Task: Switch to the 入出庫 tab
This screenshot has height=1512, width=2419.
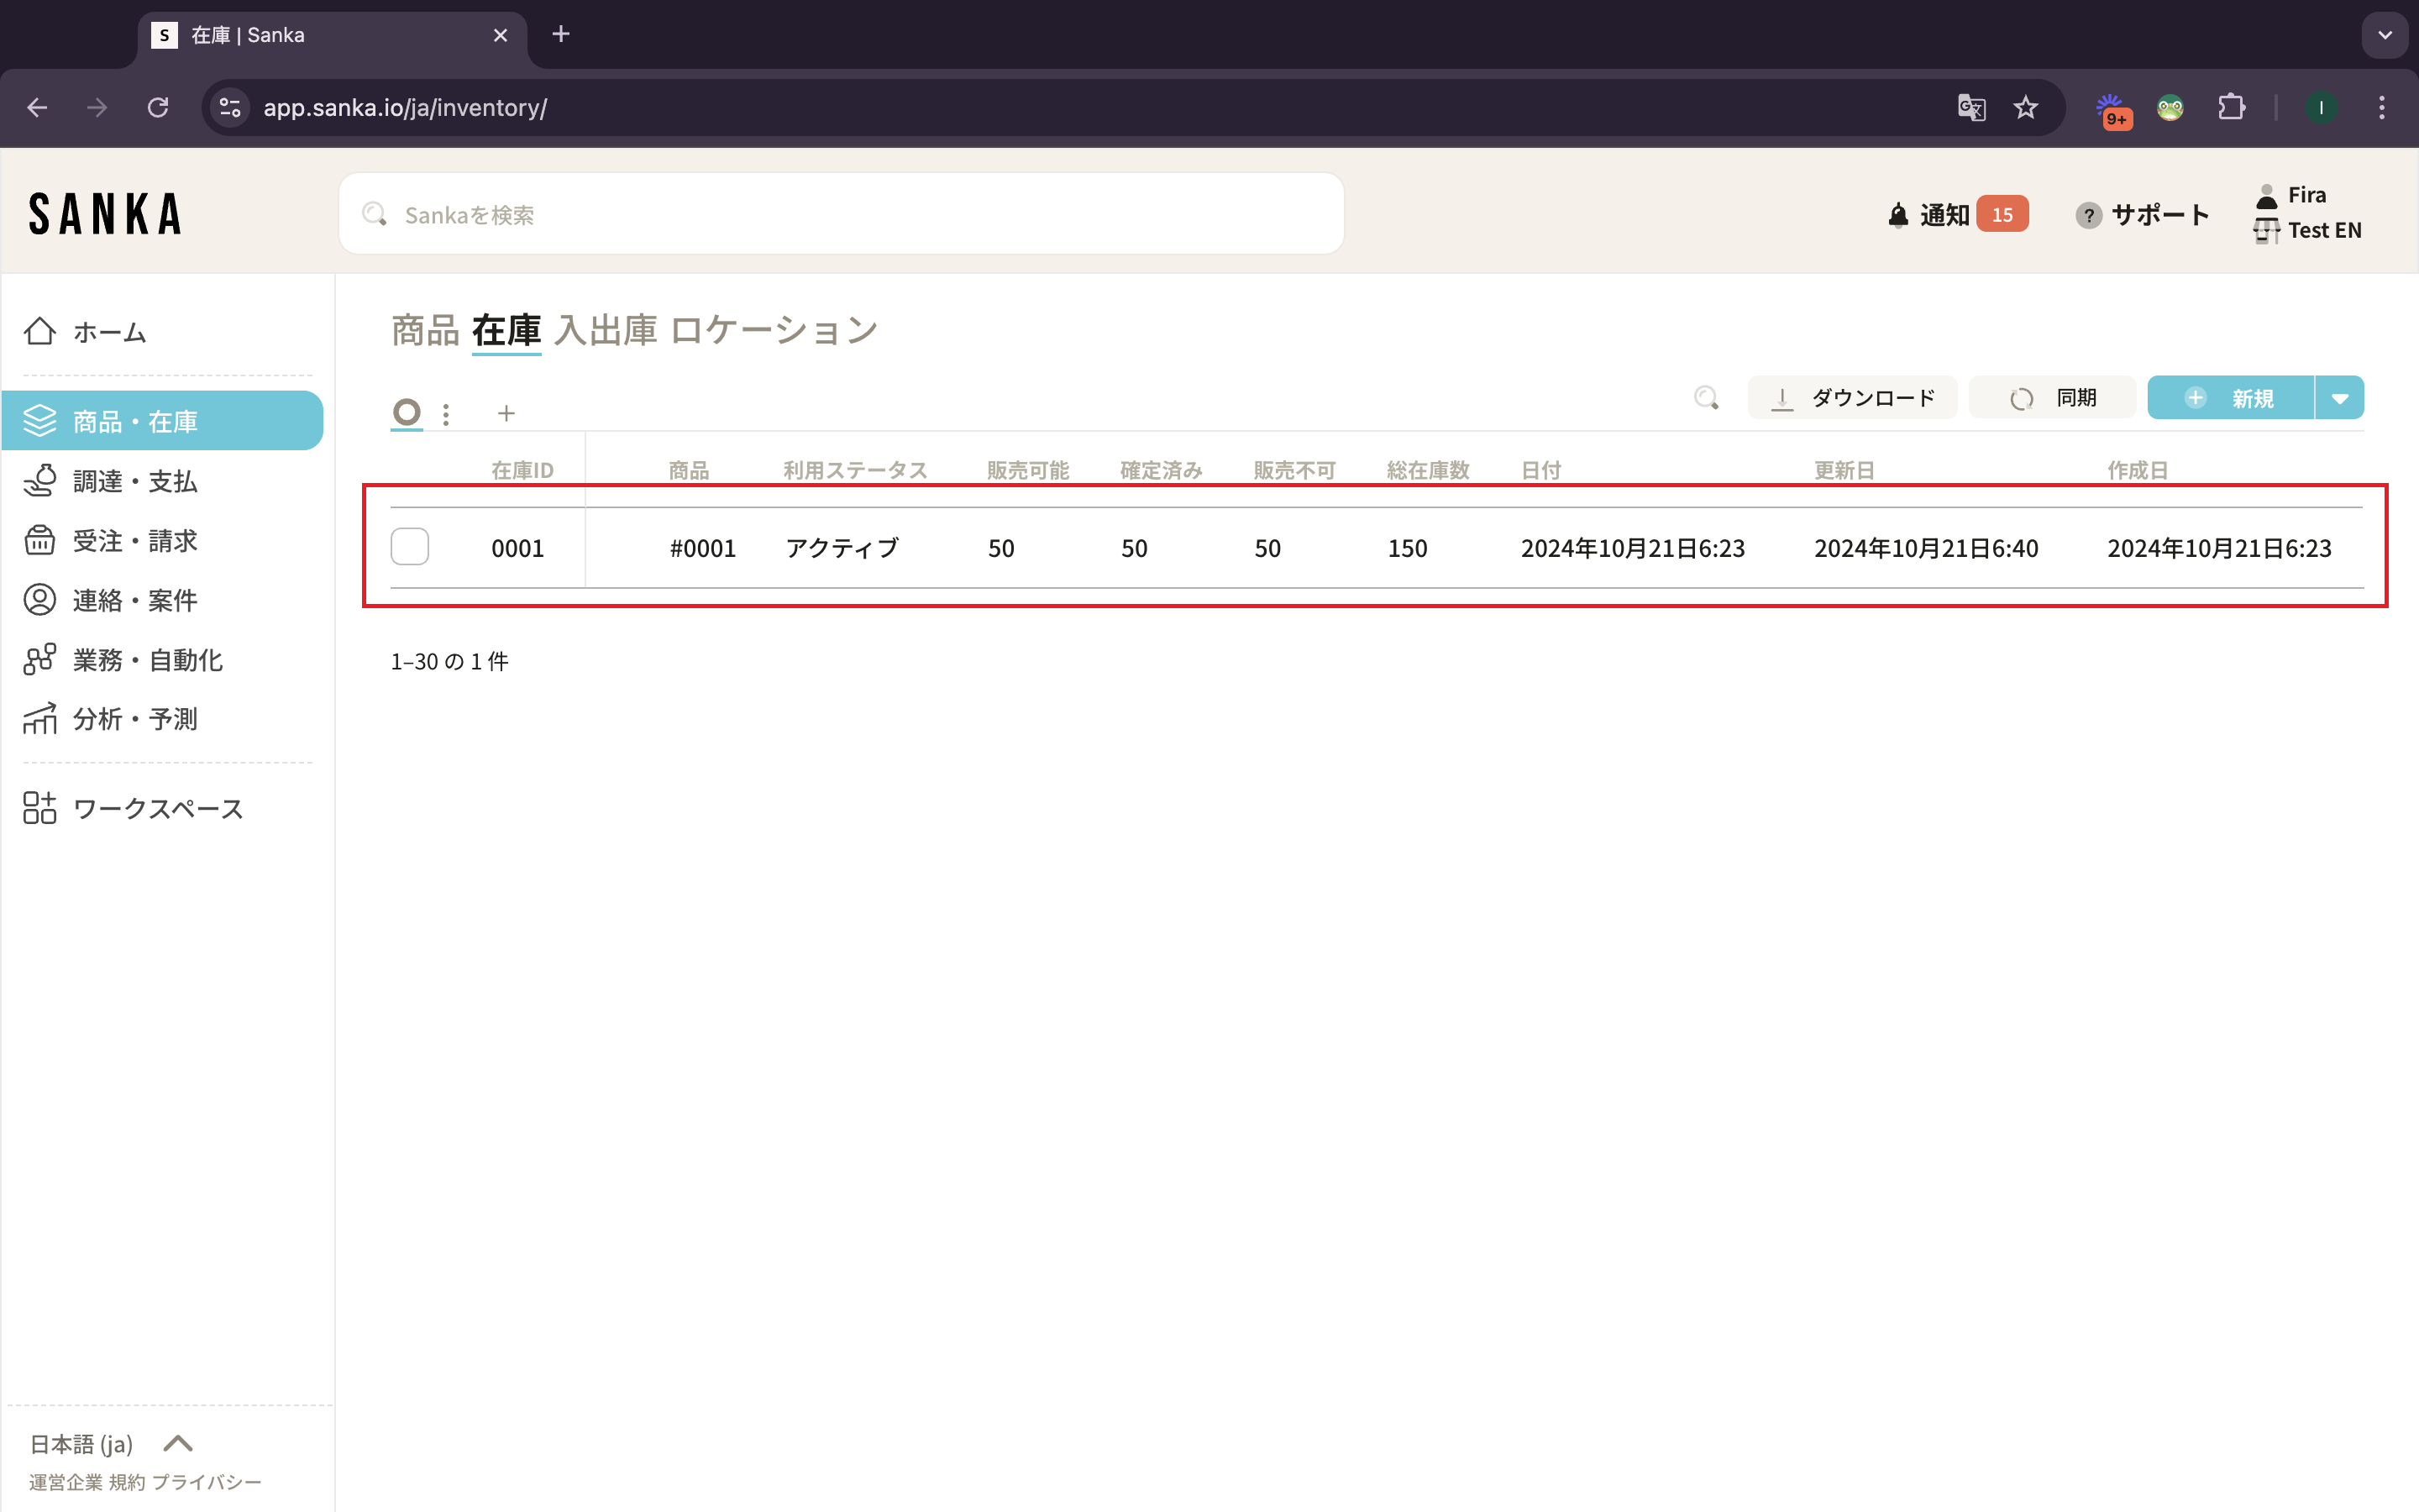Action: point(606,330)
